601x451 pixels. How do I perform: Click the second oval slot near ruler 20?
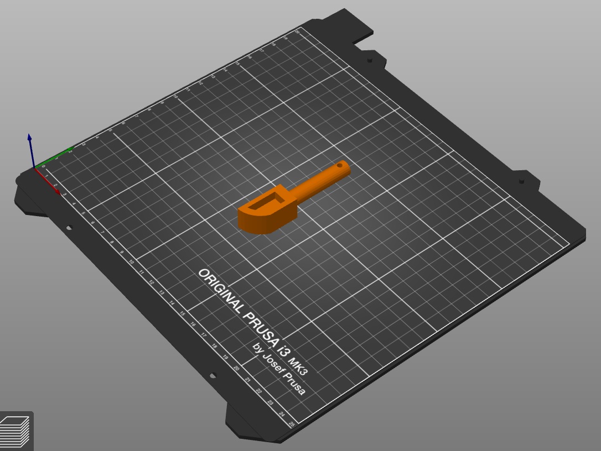(x=213, y=376)
